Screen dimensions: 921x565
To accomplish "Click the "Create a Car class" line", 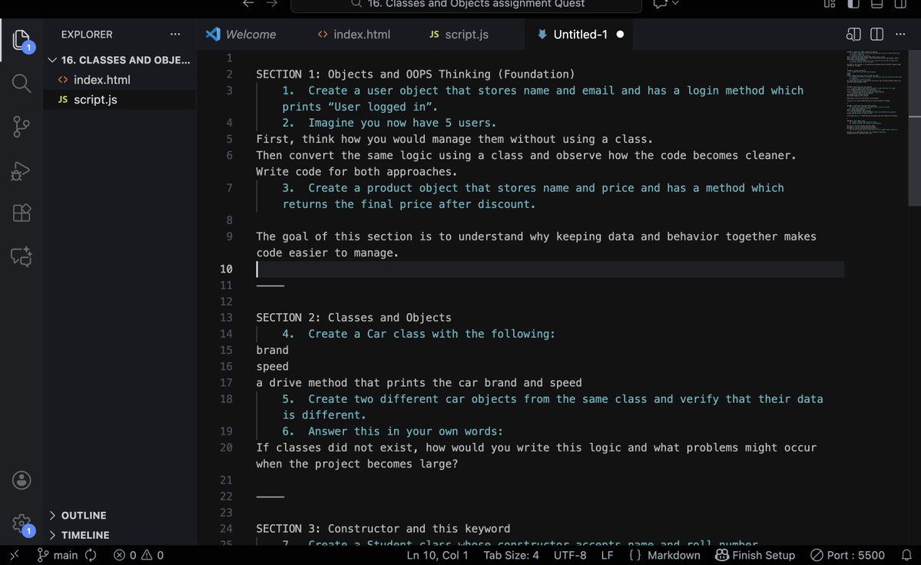I will [419, 334].
